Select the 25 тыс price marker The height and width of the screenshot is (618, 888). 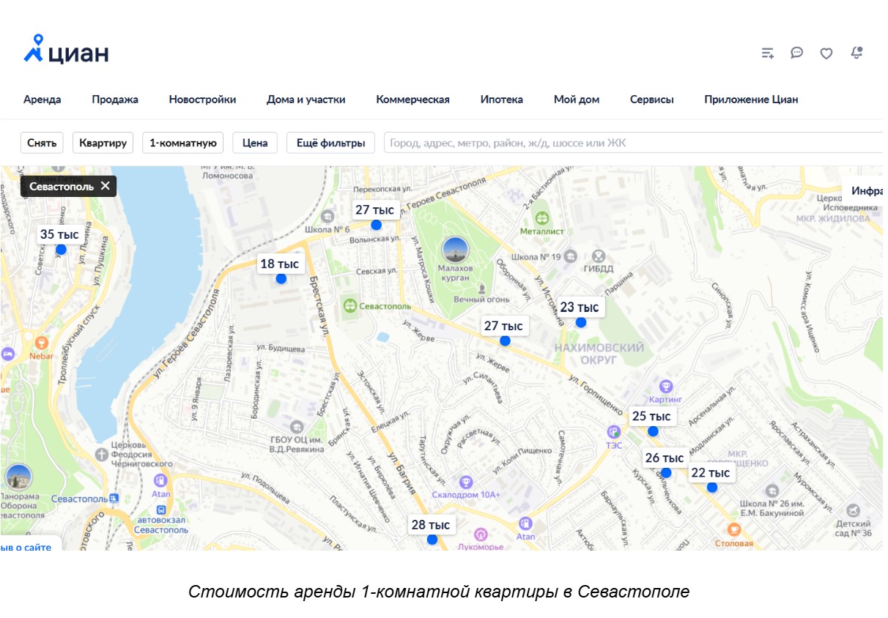(x=651, y=416)
